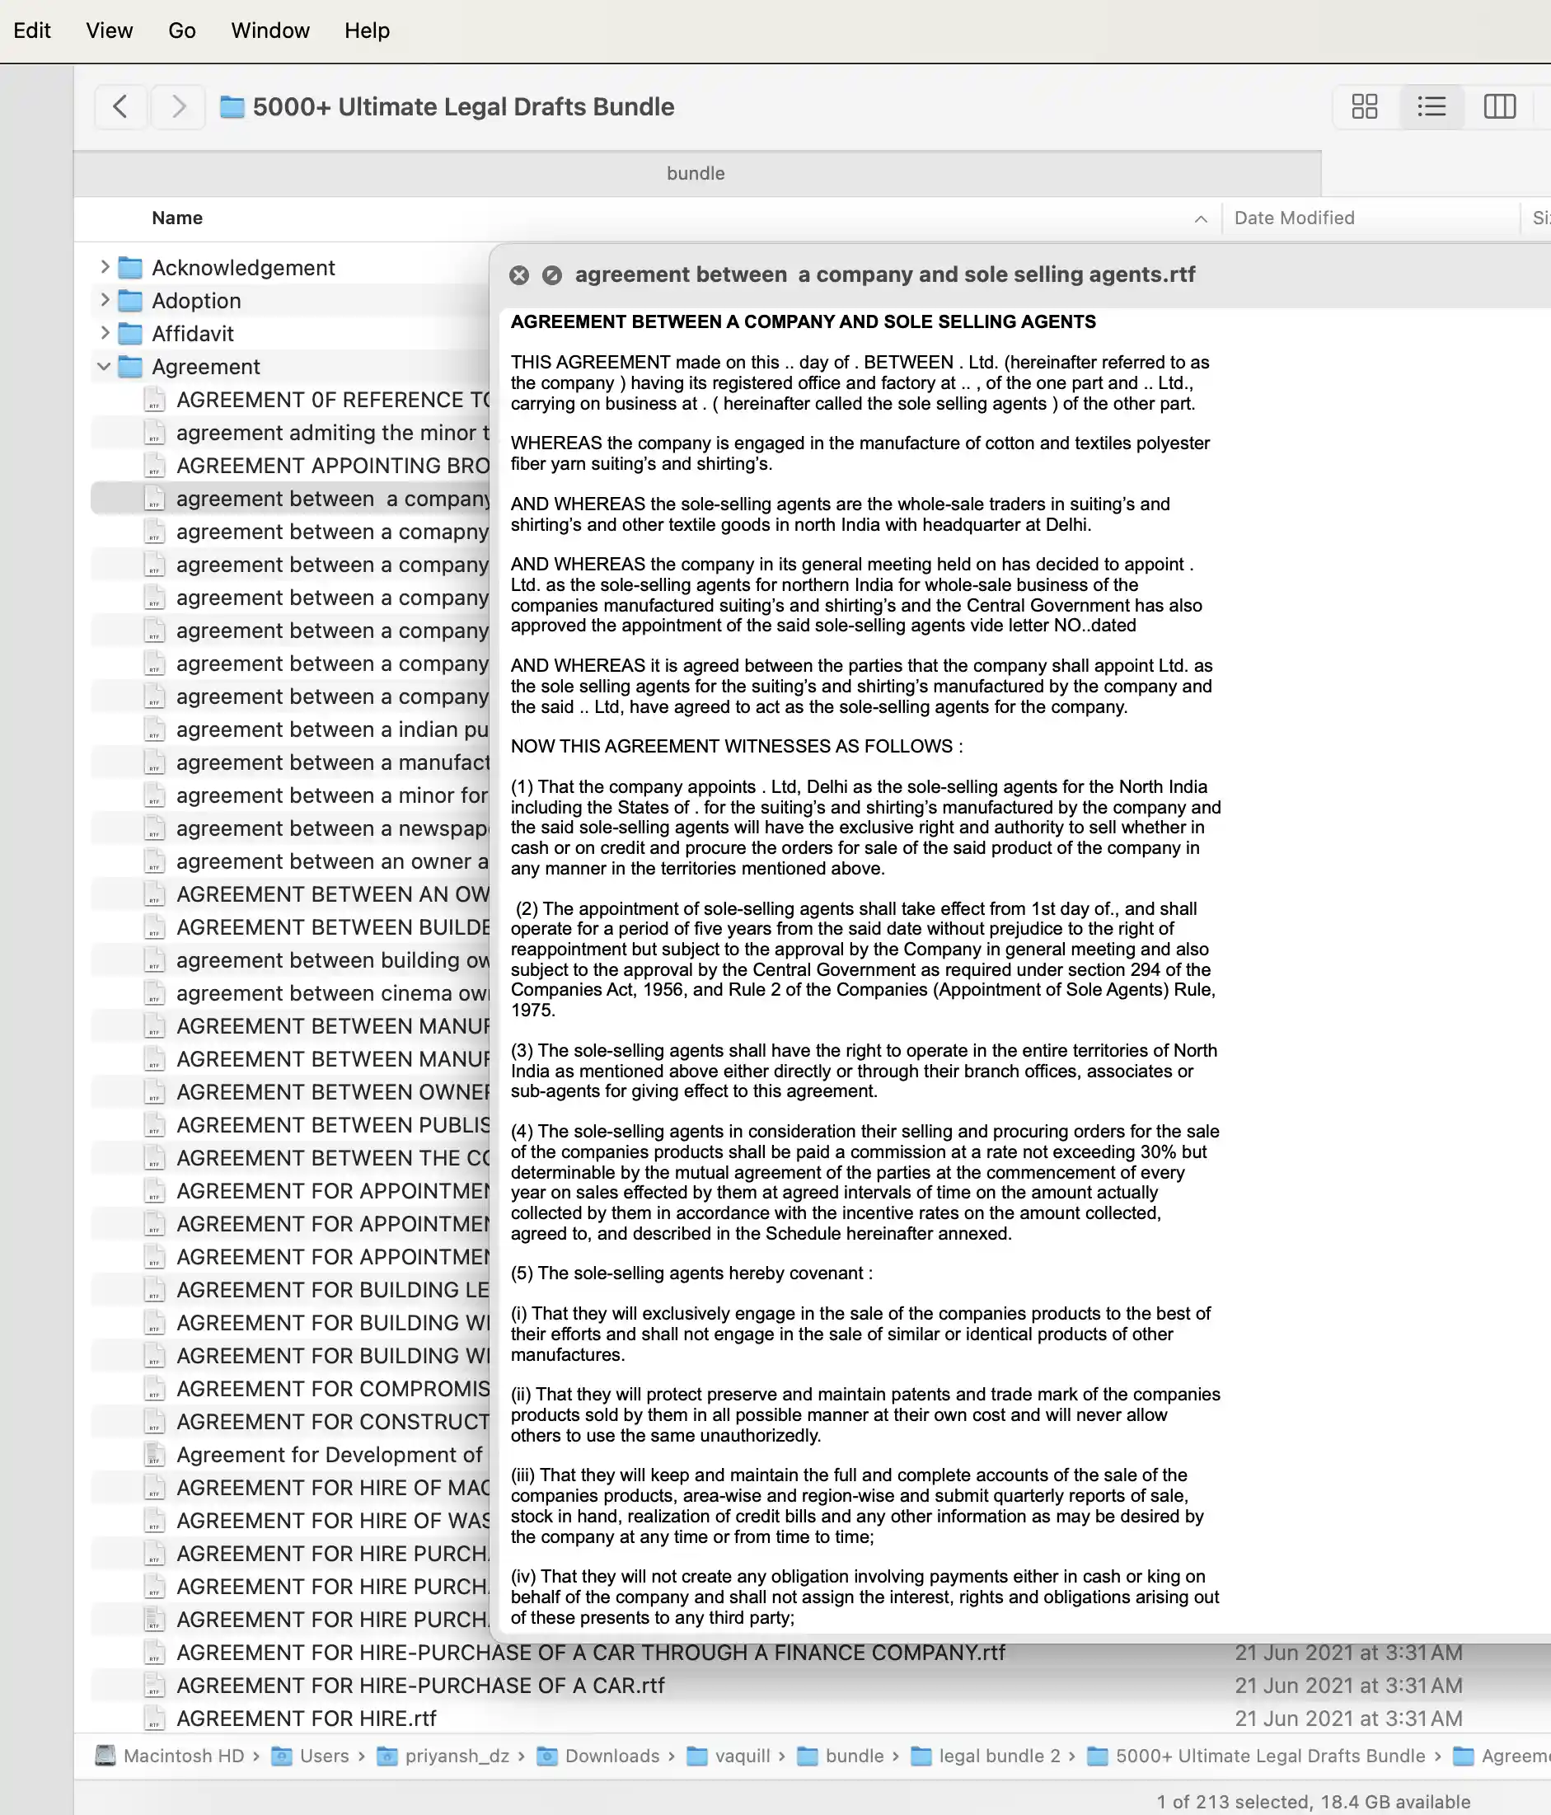This screenshot has height=1815, width=1551.
Task: Open the View menu
Action: tap(110, 30)
